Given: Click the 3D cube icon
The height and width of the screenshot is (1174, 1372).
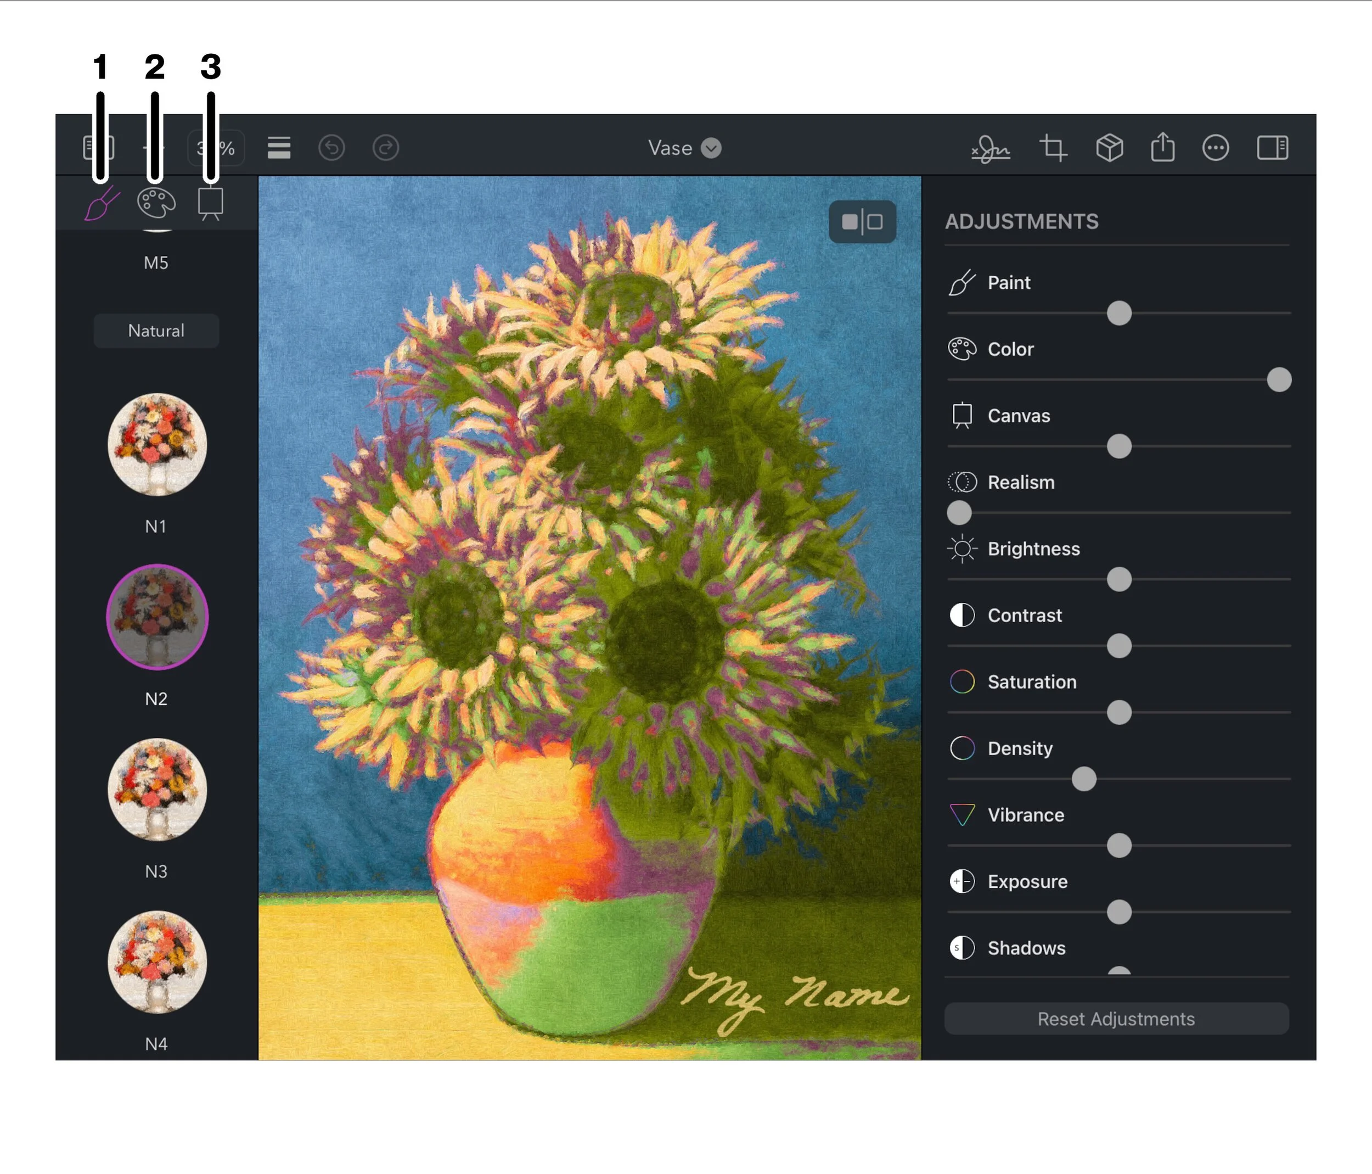Looking at the screenshot, I should [1109, 148].
